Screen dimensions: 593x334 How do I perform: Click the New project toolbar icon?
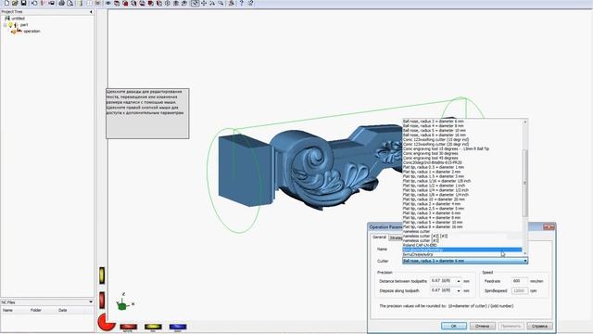coord(6,3)
